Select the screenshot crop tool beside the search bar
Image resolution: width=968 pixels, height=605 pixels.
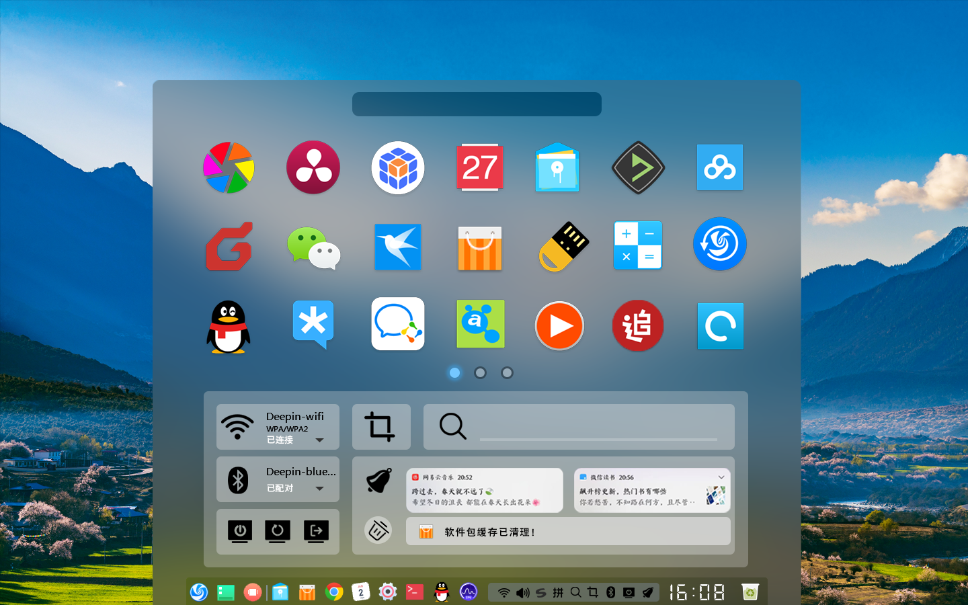point(381,426)
